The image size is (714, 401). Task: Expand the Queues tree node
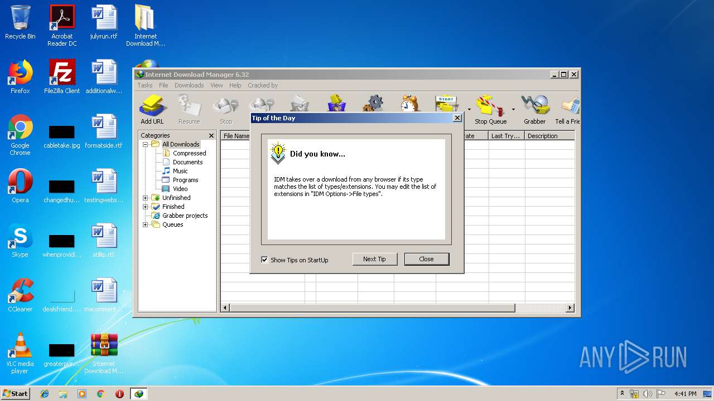click(145, 224)
